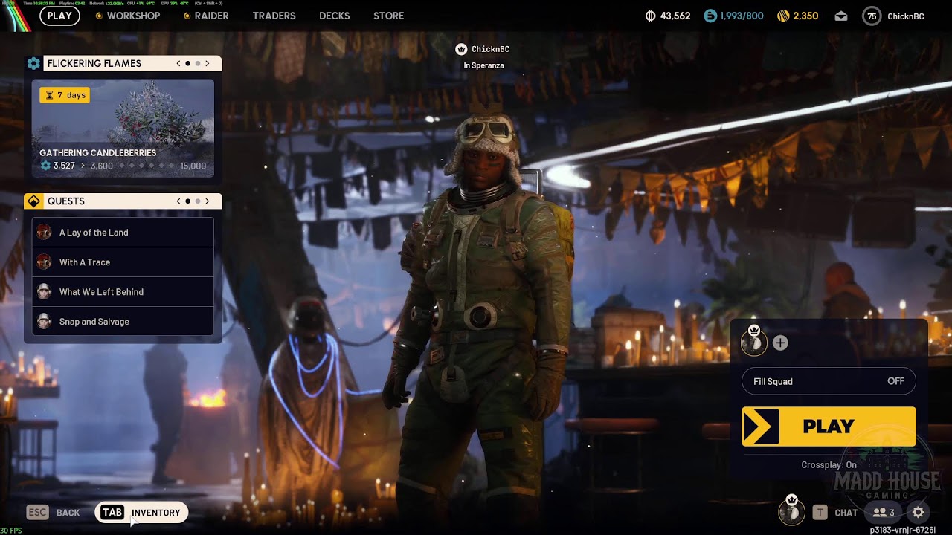Screen dimensions: 952x535
Task: Select first Quests page dot
Action: [x=188, y=201]
